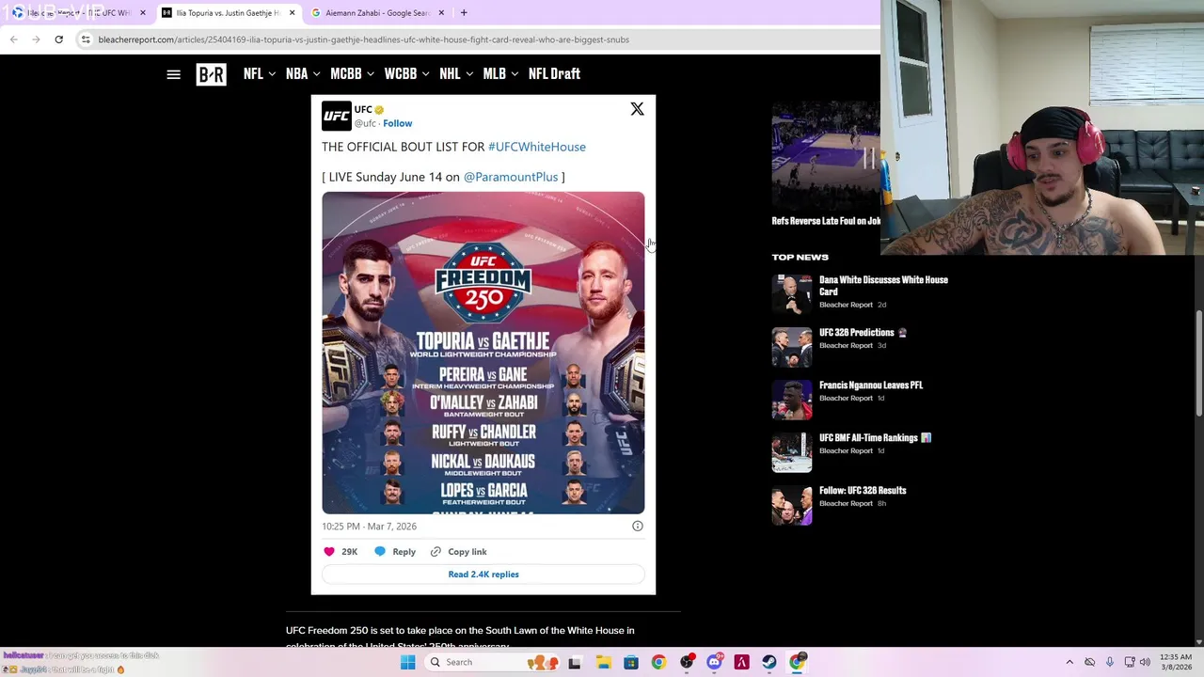Open Follow: UFC 326 Results story
Viewport: 1204px width, 677px height.
pos(863,491)
